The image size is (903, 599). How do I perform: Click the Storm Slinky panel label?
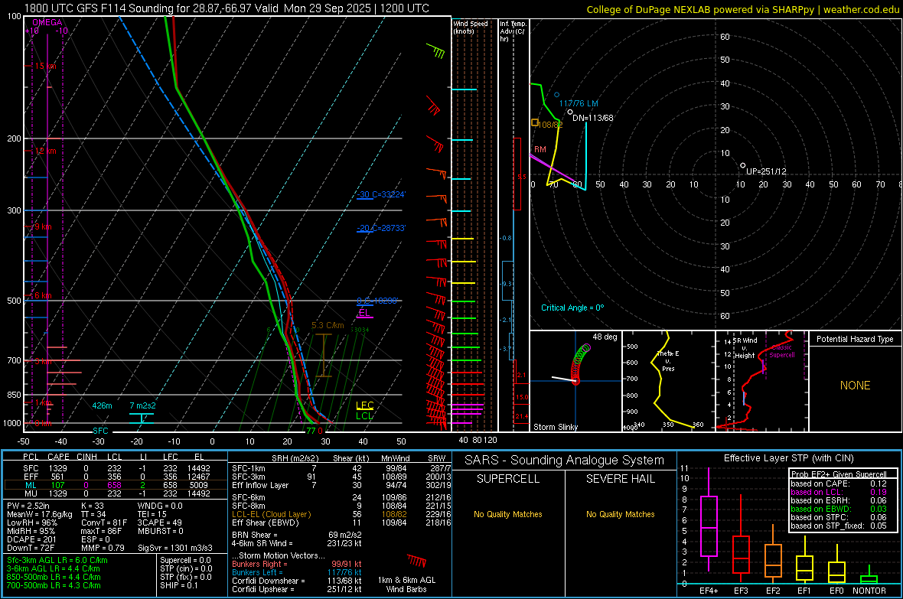555,428
